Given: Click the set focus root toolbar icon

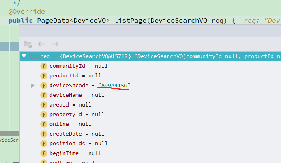Looking at the screenshot, I should tap(28, 44).
